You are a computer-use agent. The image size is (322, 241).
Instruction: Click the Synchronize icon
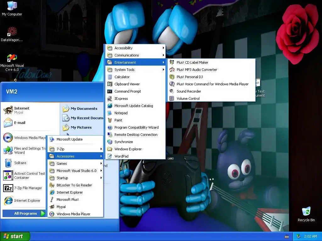click(110, 142)
